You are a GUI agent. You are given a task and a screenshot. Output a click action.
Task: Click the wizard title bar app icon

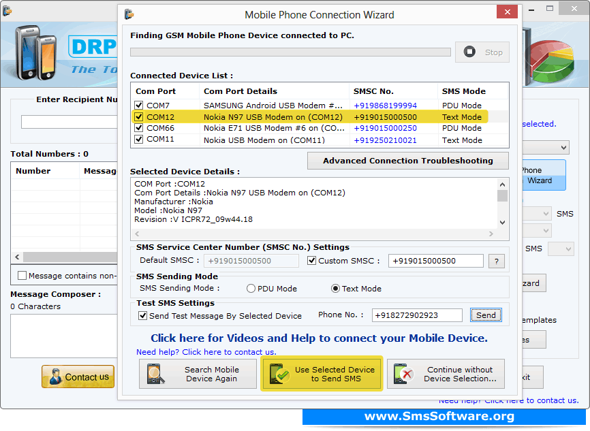(129, 15)
